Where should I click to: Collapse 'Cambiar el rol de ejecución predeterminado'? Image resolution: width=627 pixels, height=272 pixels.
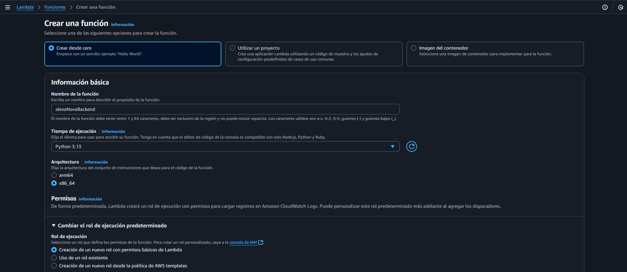(x=53, y=226)
